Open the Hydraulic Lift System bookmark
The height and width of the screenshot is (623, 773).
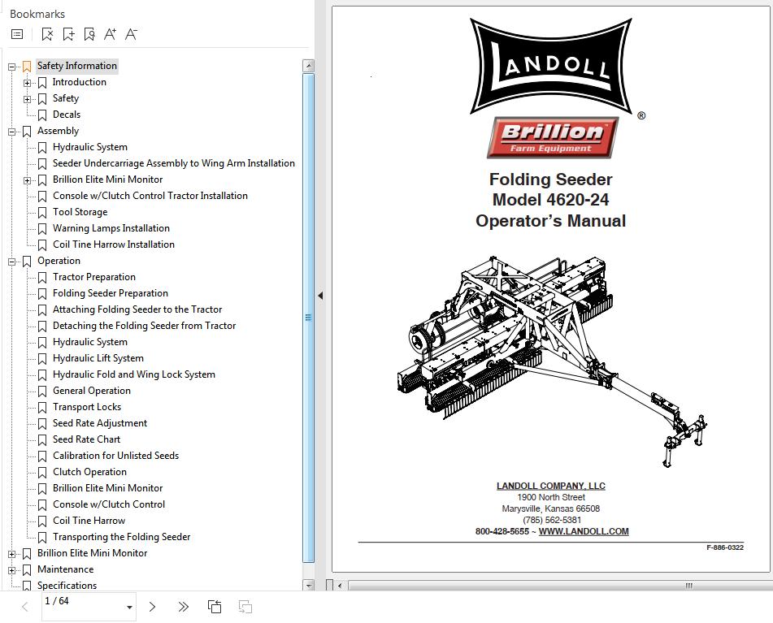[x=98, y=358]
